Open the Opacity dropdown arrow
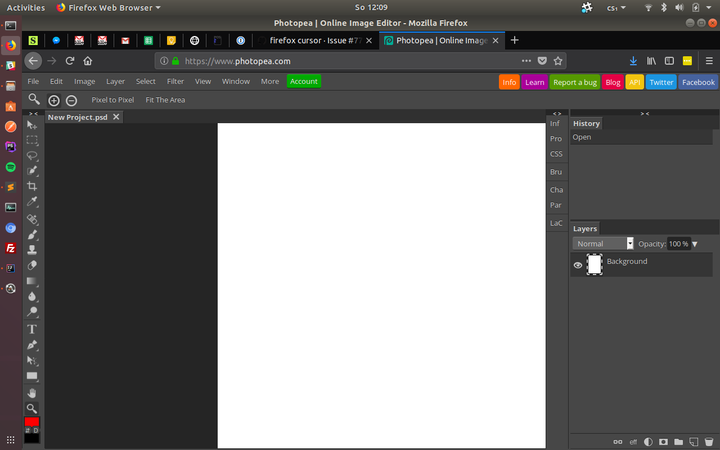The height and width of the screenshot is (450, 720). pos(695,244)
